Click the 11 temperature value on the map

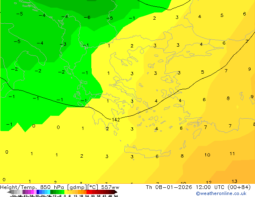[232, 154]
